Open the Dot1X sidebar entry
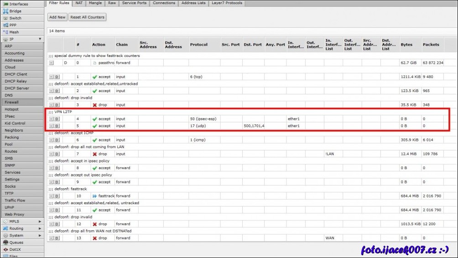The height and width of the screenshot is (258, 458). [15, 249]
